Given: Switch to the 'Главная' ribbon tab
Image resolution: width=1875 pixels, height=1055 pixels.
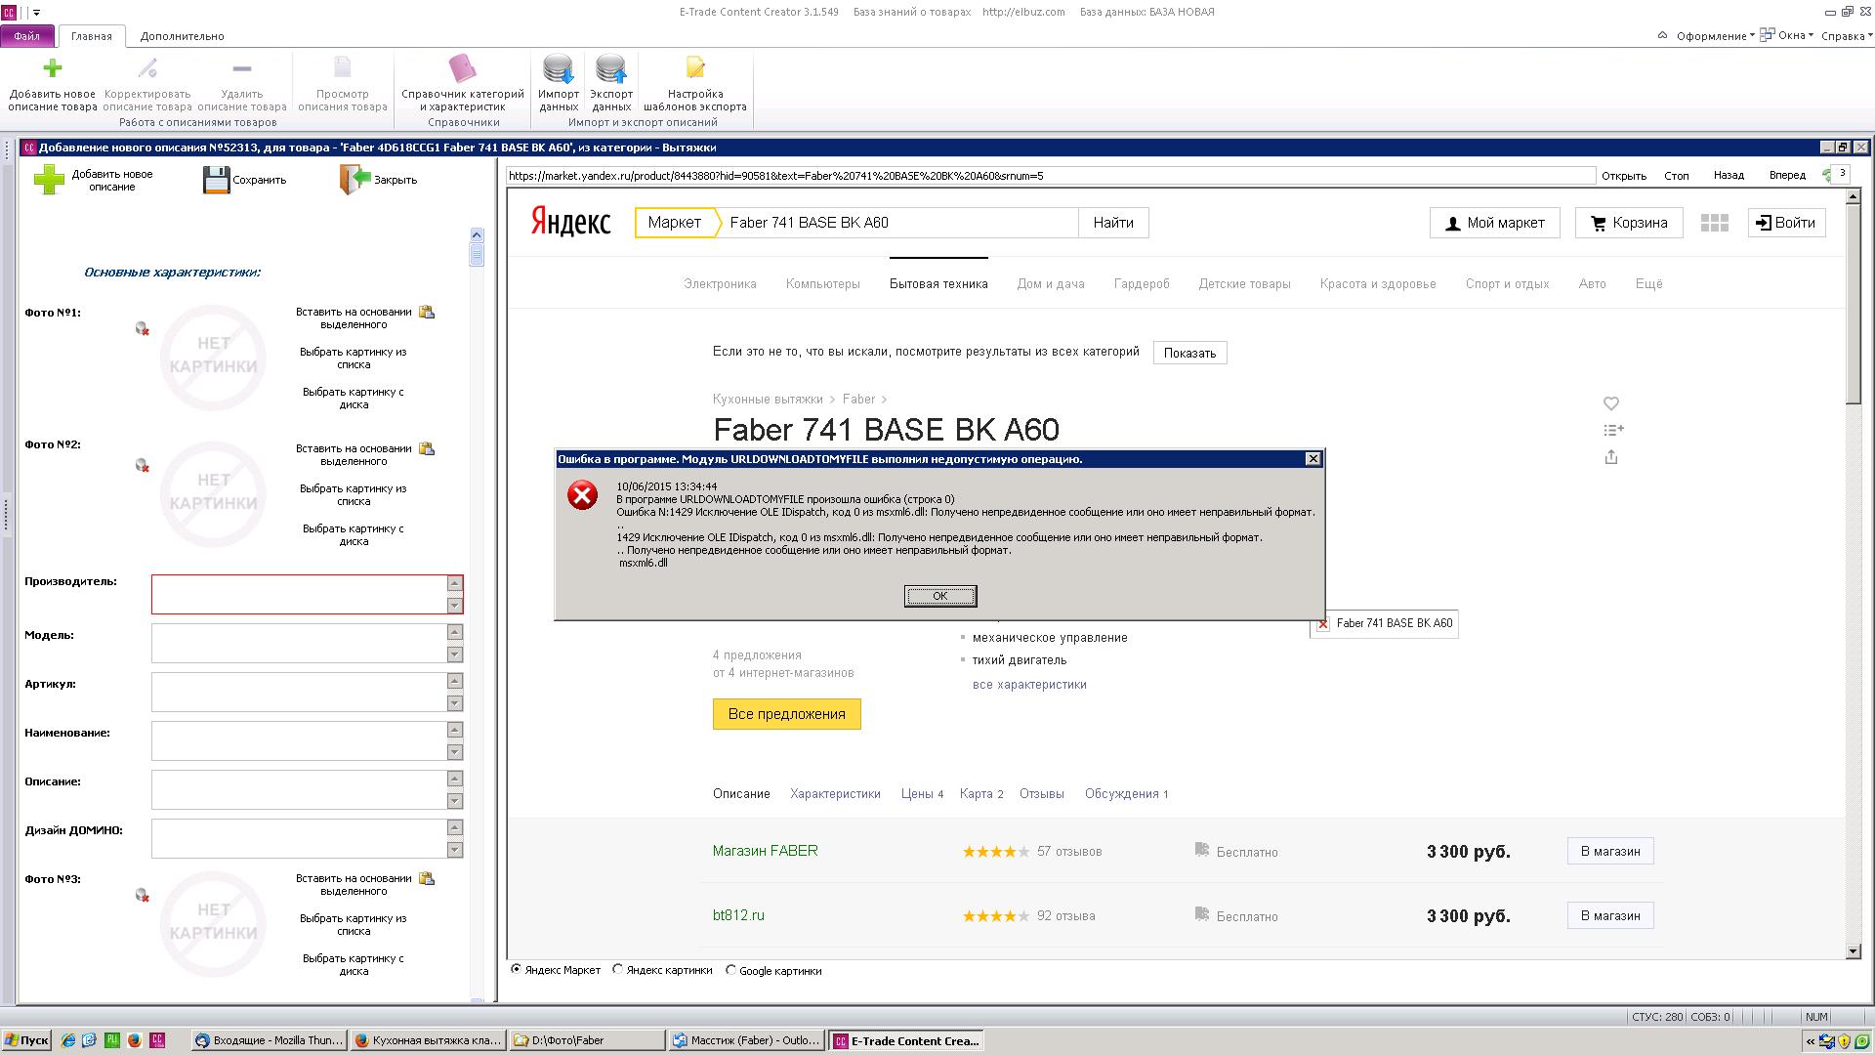Looking at the screenshot, I should coord(92,36).
